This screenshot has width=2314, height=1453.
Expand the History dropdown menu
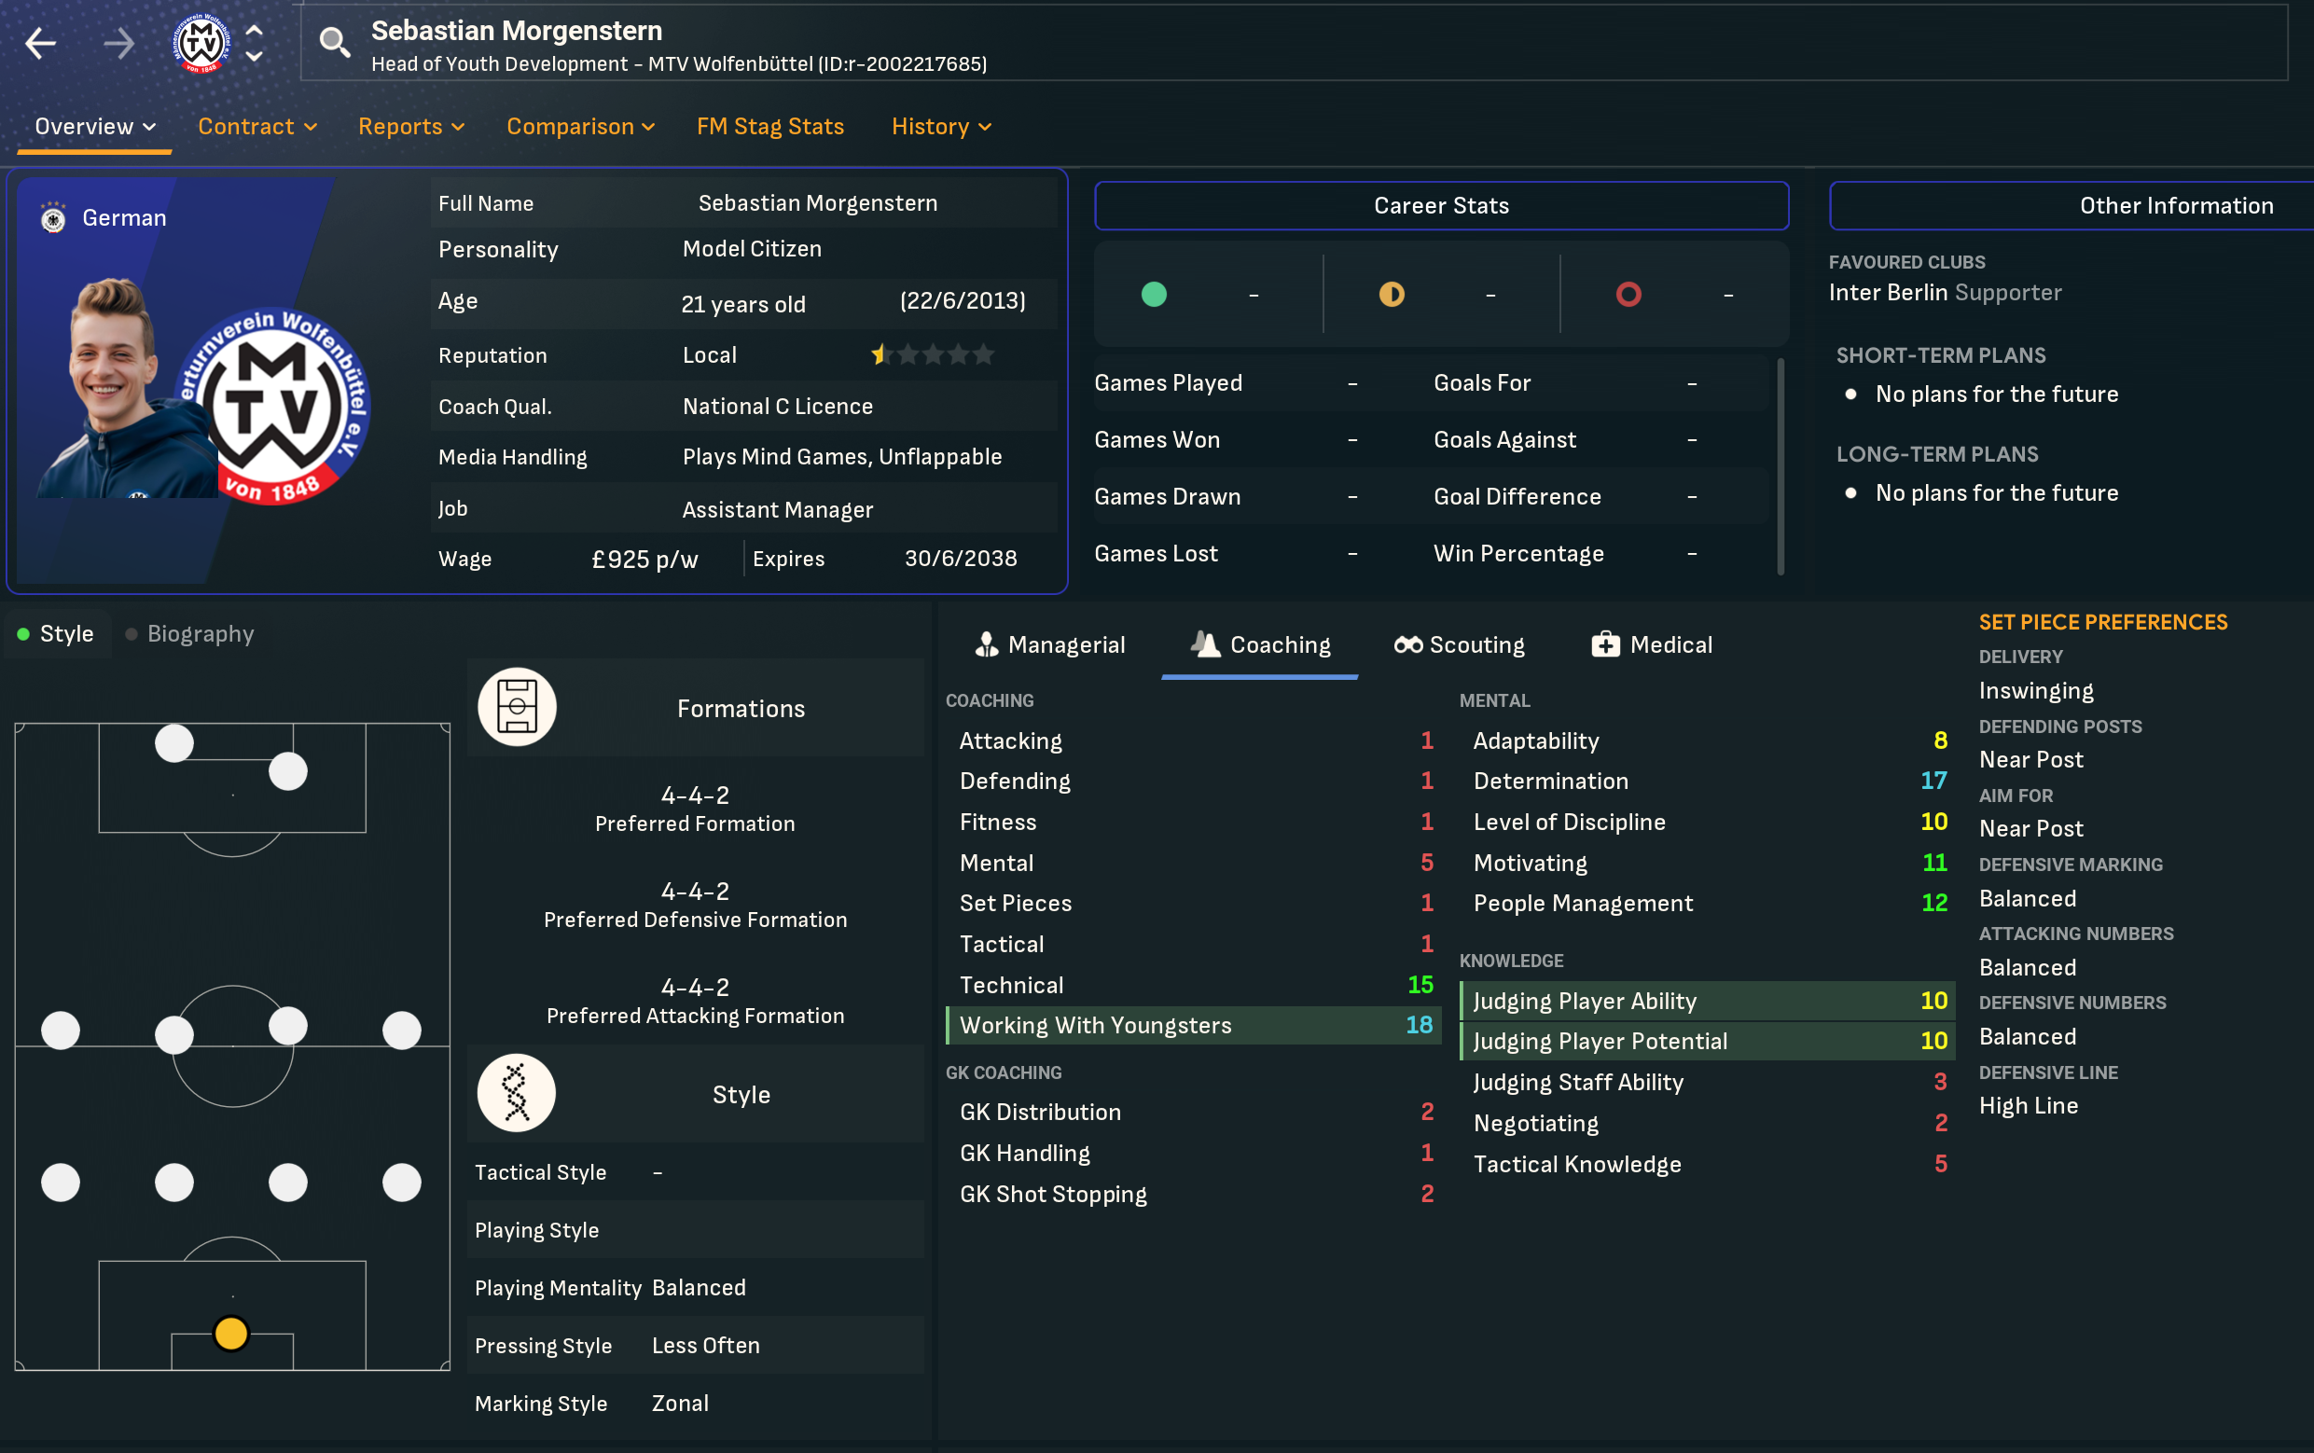point(941,127)
